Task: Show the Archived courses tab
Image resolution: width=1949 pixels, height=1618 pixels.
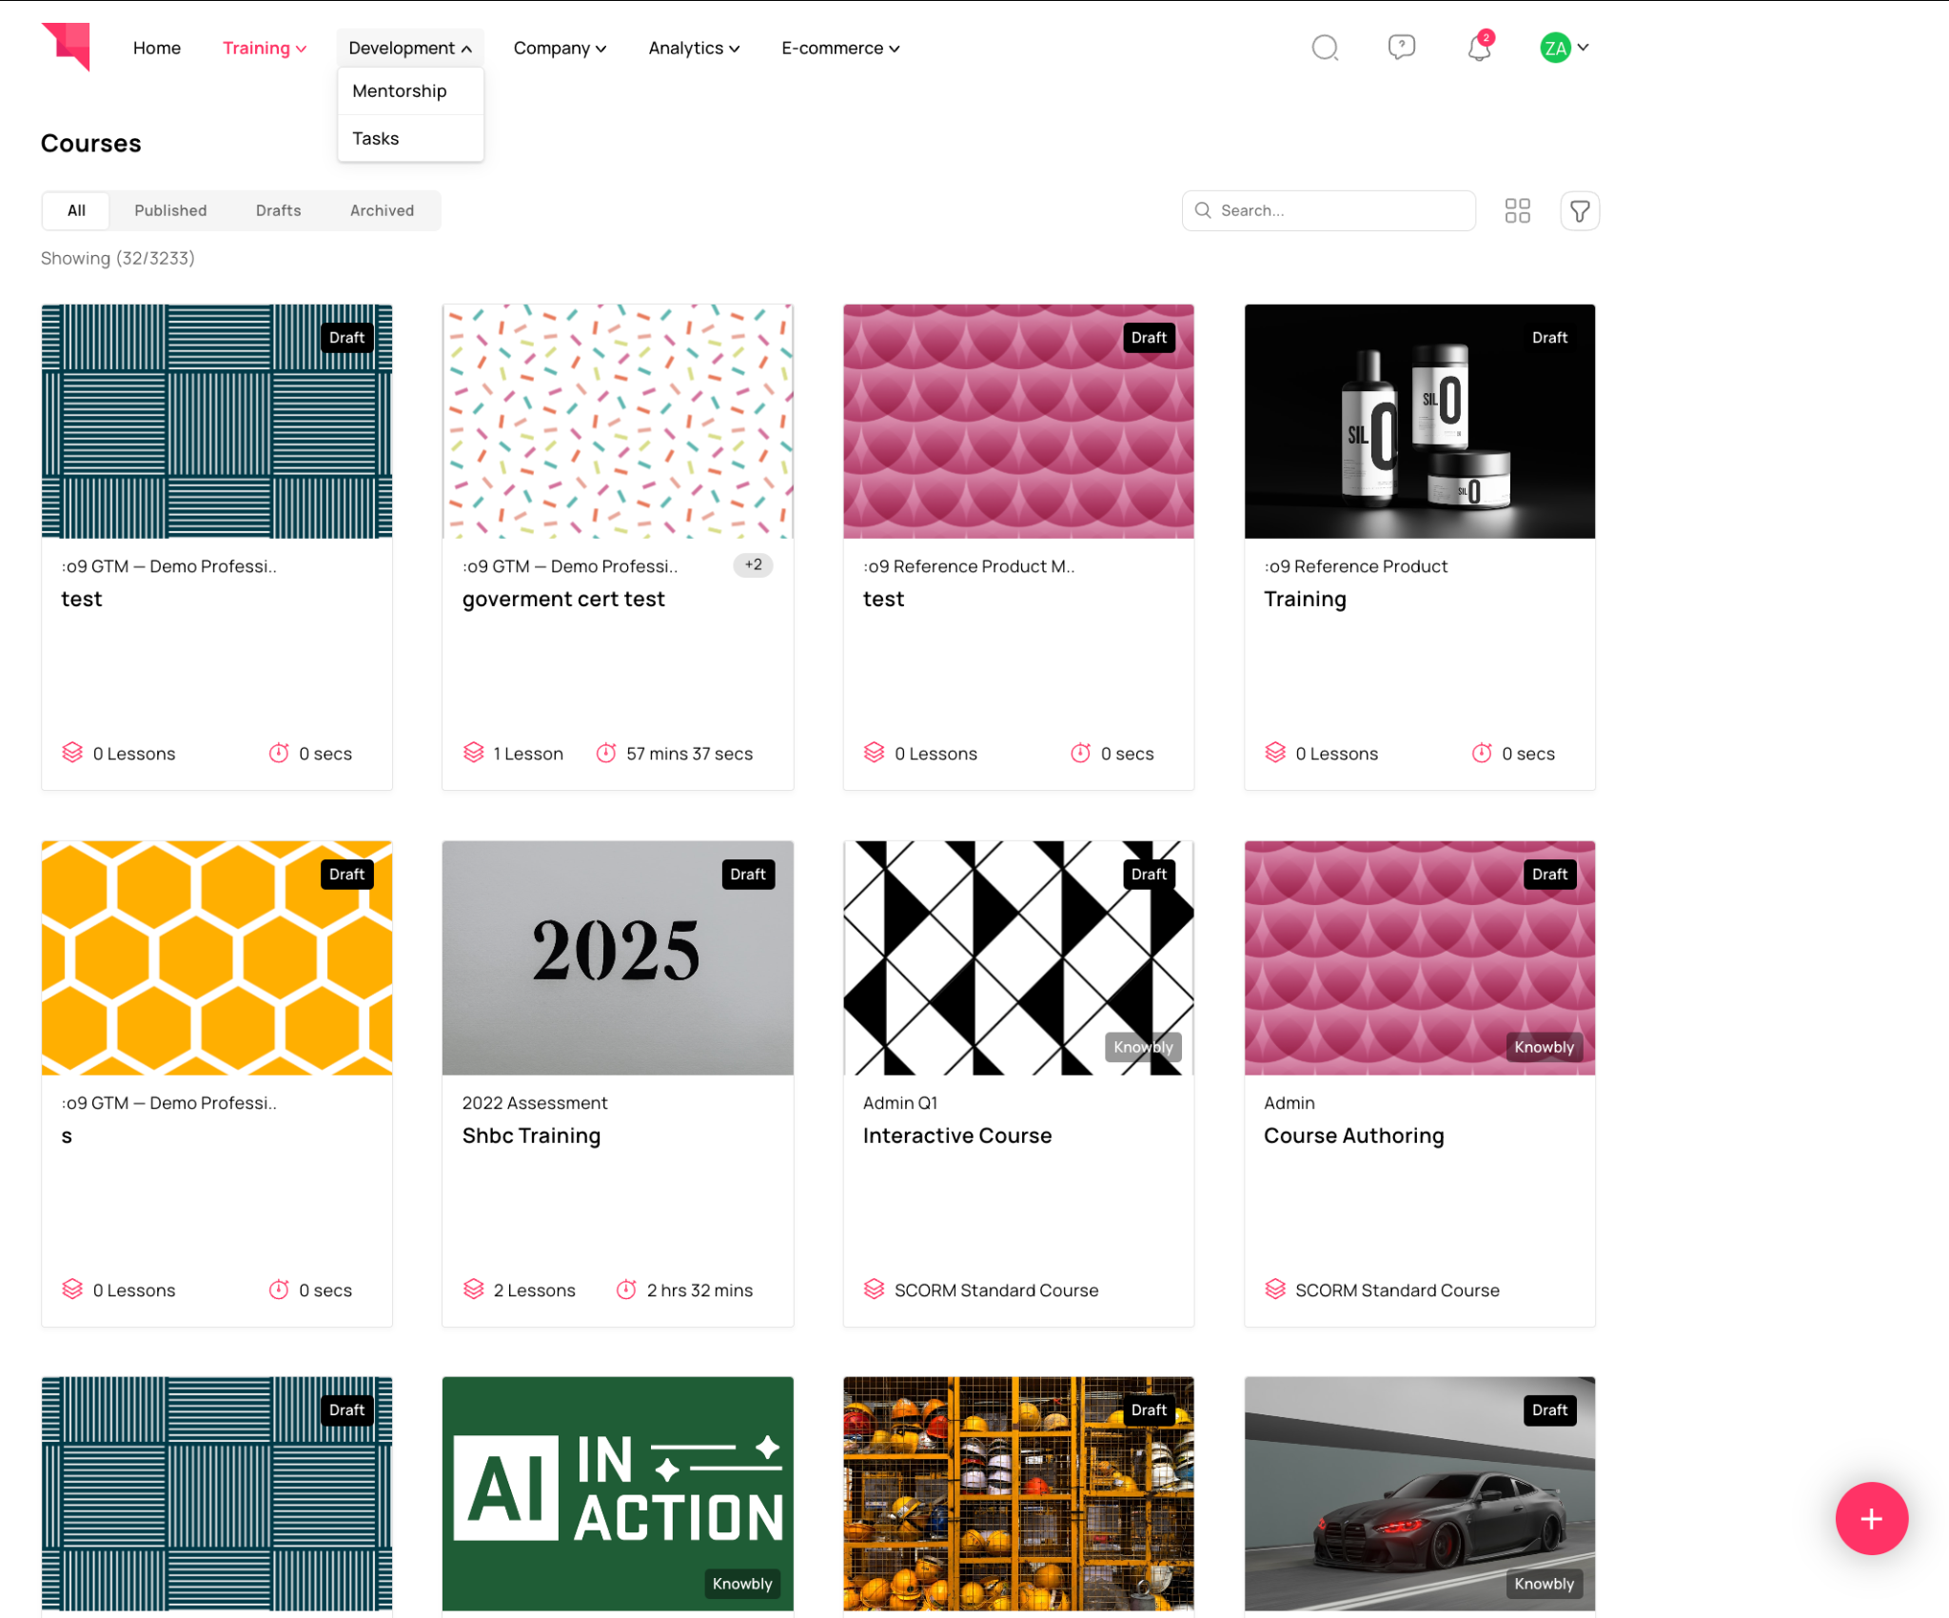Action: pyautogui.click(x=382, y=211)
